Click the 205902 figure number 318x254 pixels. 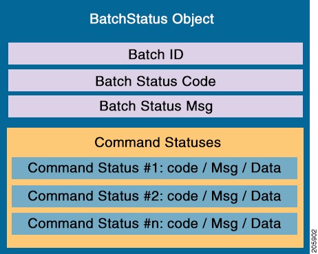click(x=314, y=241)
